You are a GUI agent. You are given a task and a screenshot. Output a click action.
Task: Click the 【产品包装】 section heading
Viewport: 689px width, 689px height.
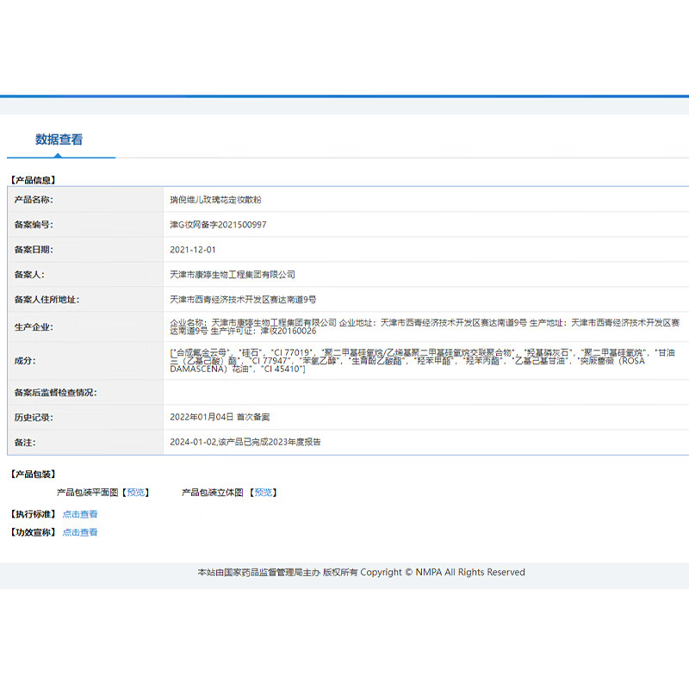[x=32, y=475]
